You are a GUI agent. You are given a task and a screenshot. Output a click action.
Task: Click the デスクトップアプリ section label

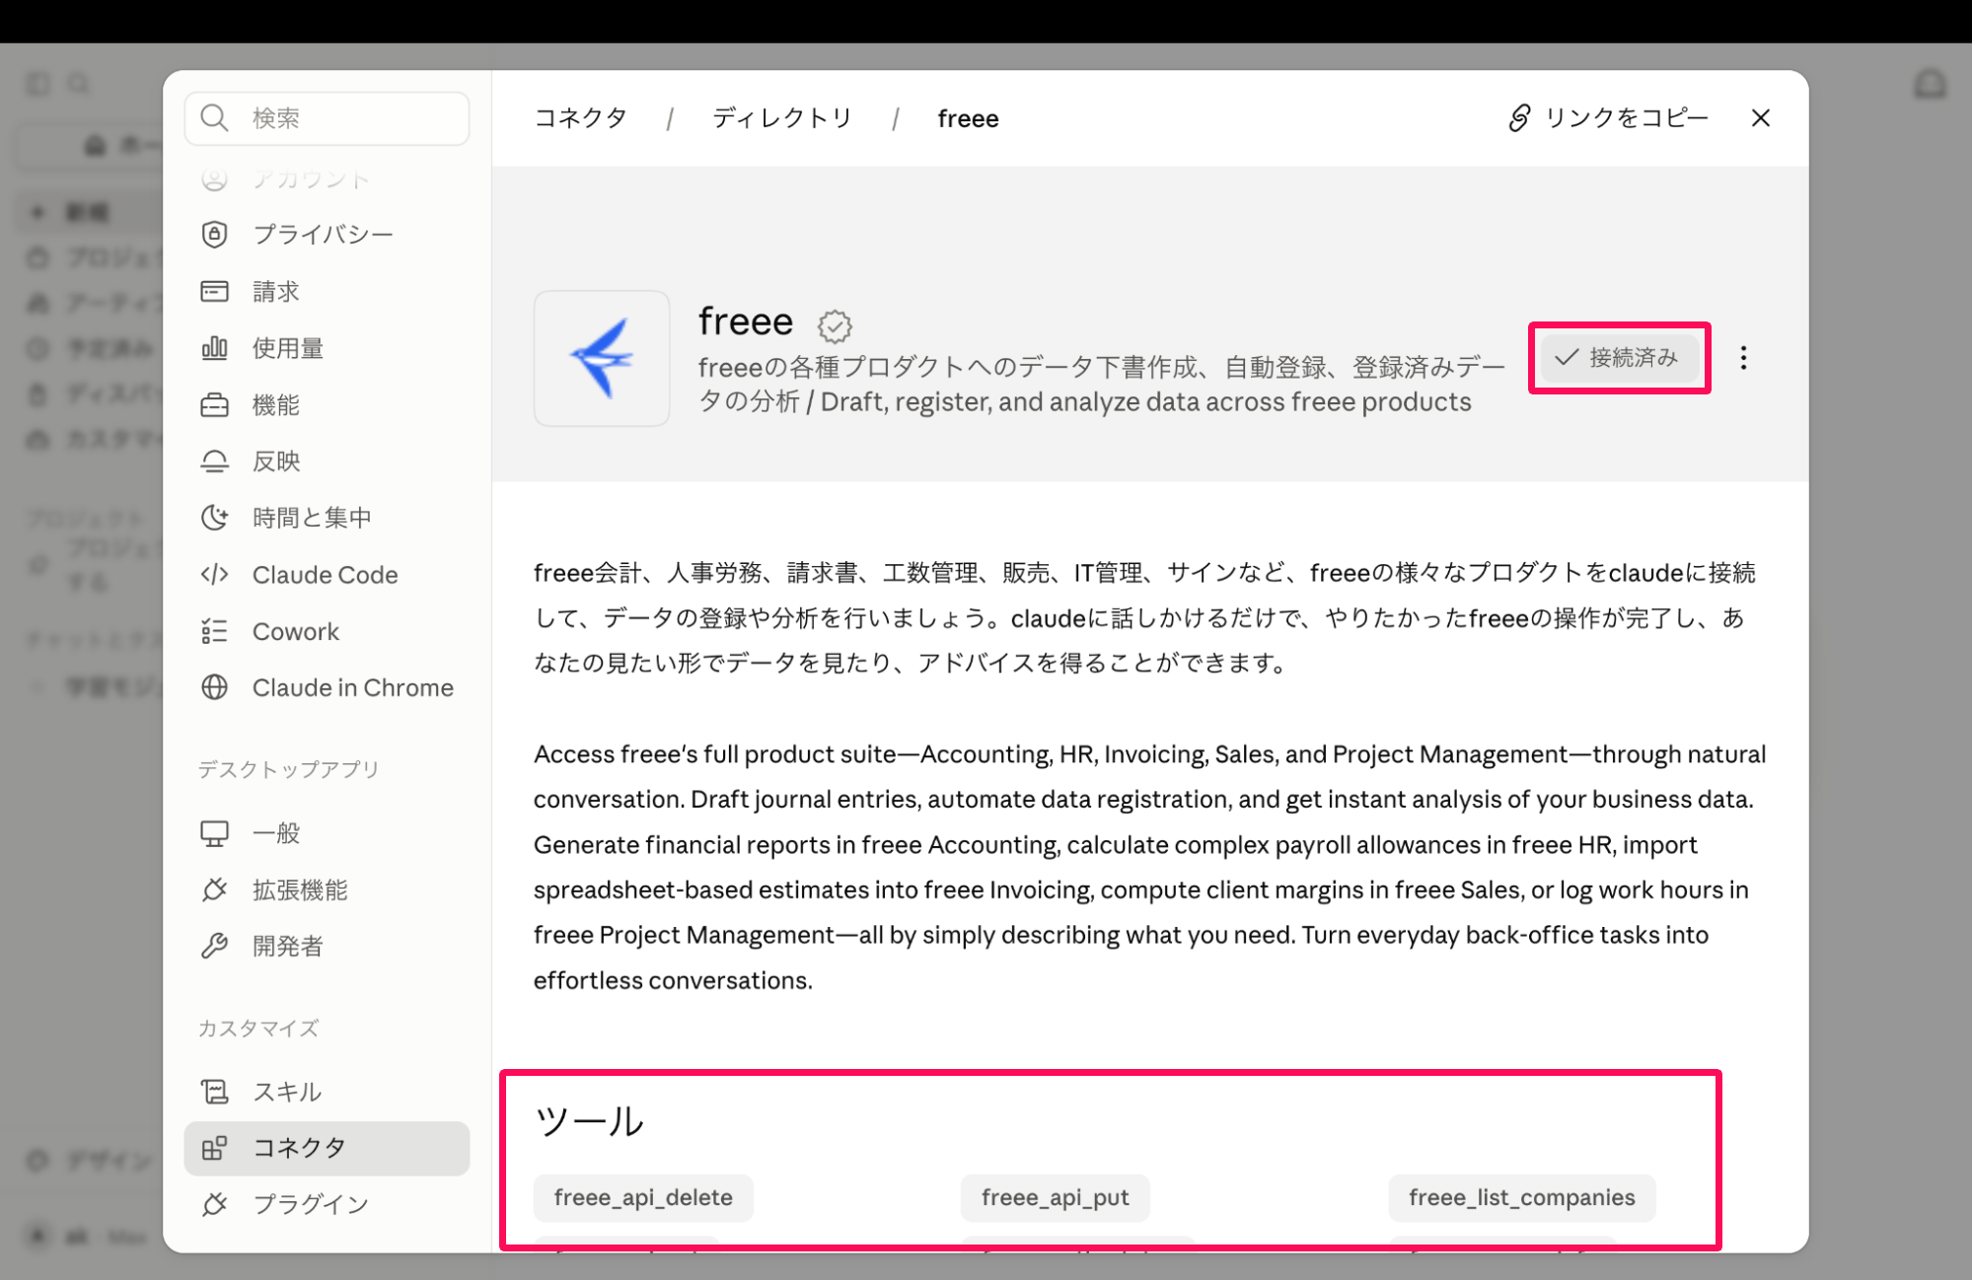click(288, 769)
